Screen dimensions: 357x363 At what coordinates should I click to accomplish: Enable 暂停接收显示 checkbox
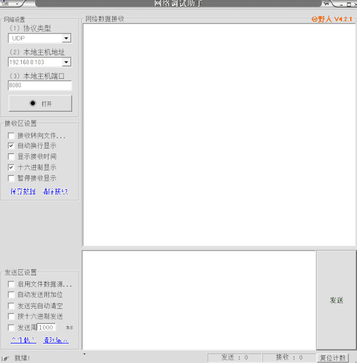point(11,178)
